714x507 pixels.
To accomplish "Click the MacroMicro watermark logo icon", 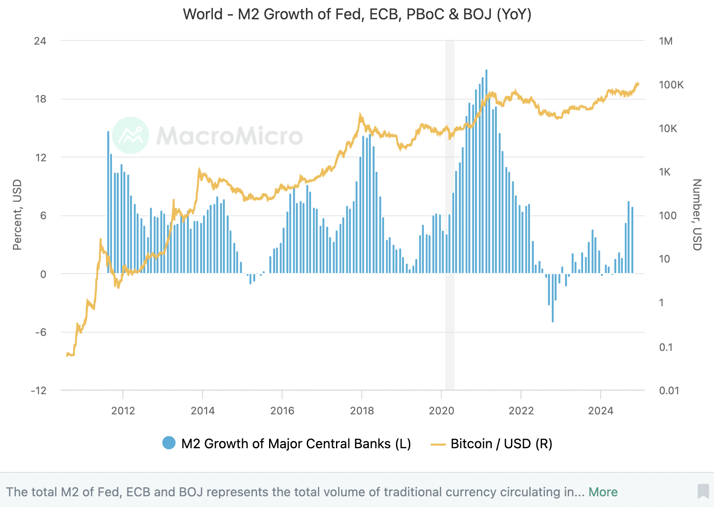I will [130, 135].
